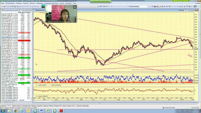The image size is (201, 113).
Task: Select the crosshair cursor tool
Action: tap(162, 6)
